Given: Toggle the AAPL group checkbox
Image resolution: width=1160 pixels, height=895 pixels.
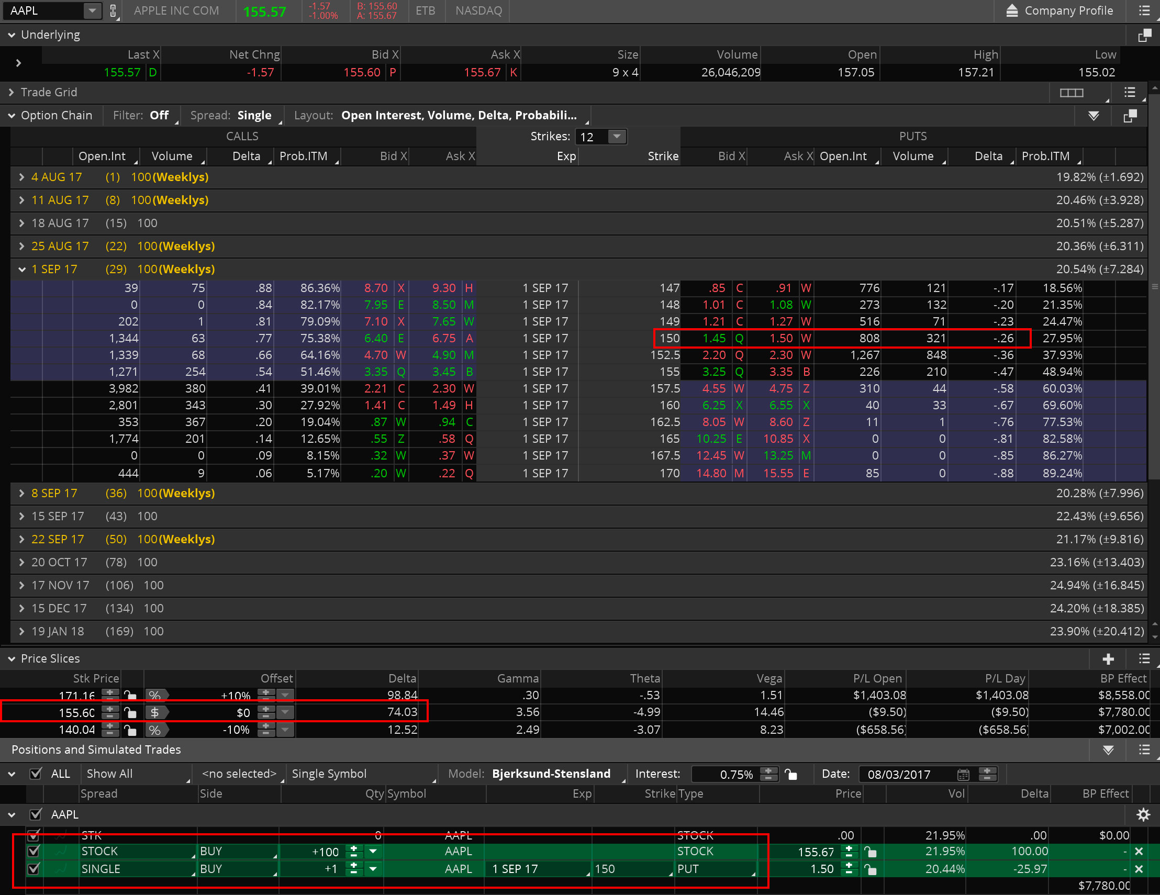Looking at the screenshot, I should [x=36, y=815].
